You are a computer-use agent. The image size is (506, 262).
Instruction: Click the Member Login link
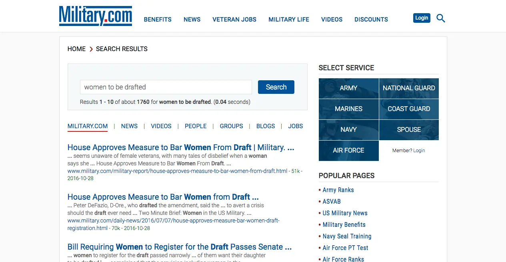419,151
